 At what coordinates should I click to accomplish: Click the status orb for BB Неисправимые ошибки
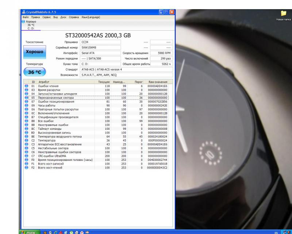coord(26,125)
